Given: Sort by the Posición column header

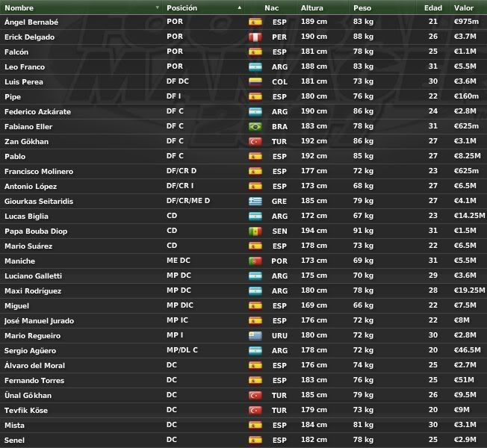Looking at the screenshot, I should pyautogui.click(x=182, y=7).
